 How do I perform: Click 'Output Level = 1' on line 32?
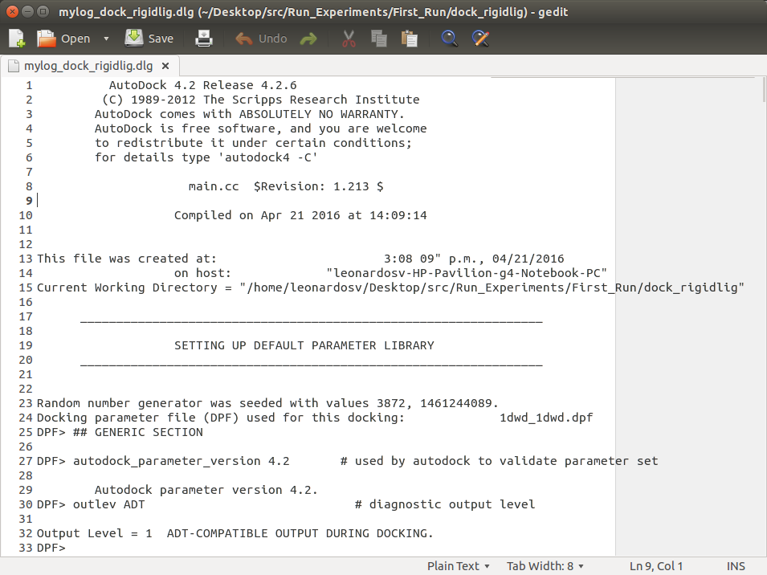(95, 533)
